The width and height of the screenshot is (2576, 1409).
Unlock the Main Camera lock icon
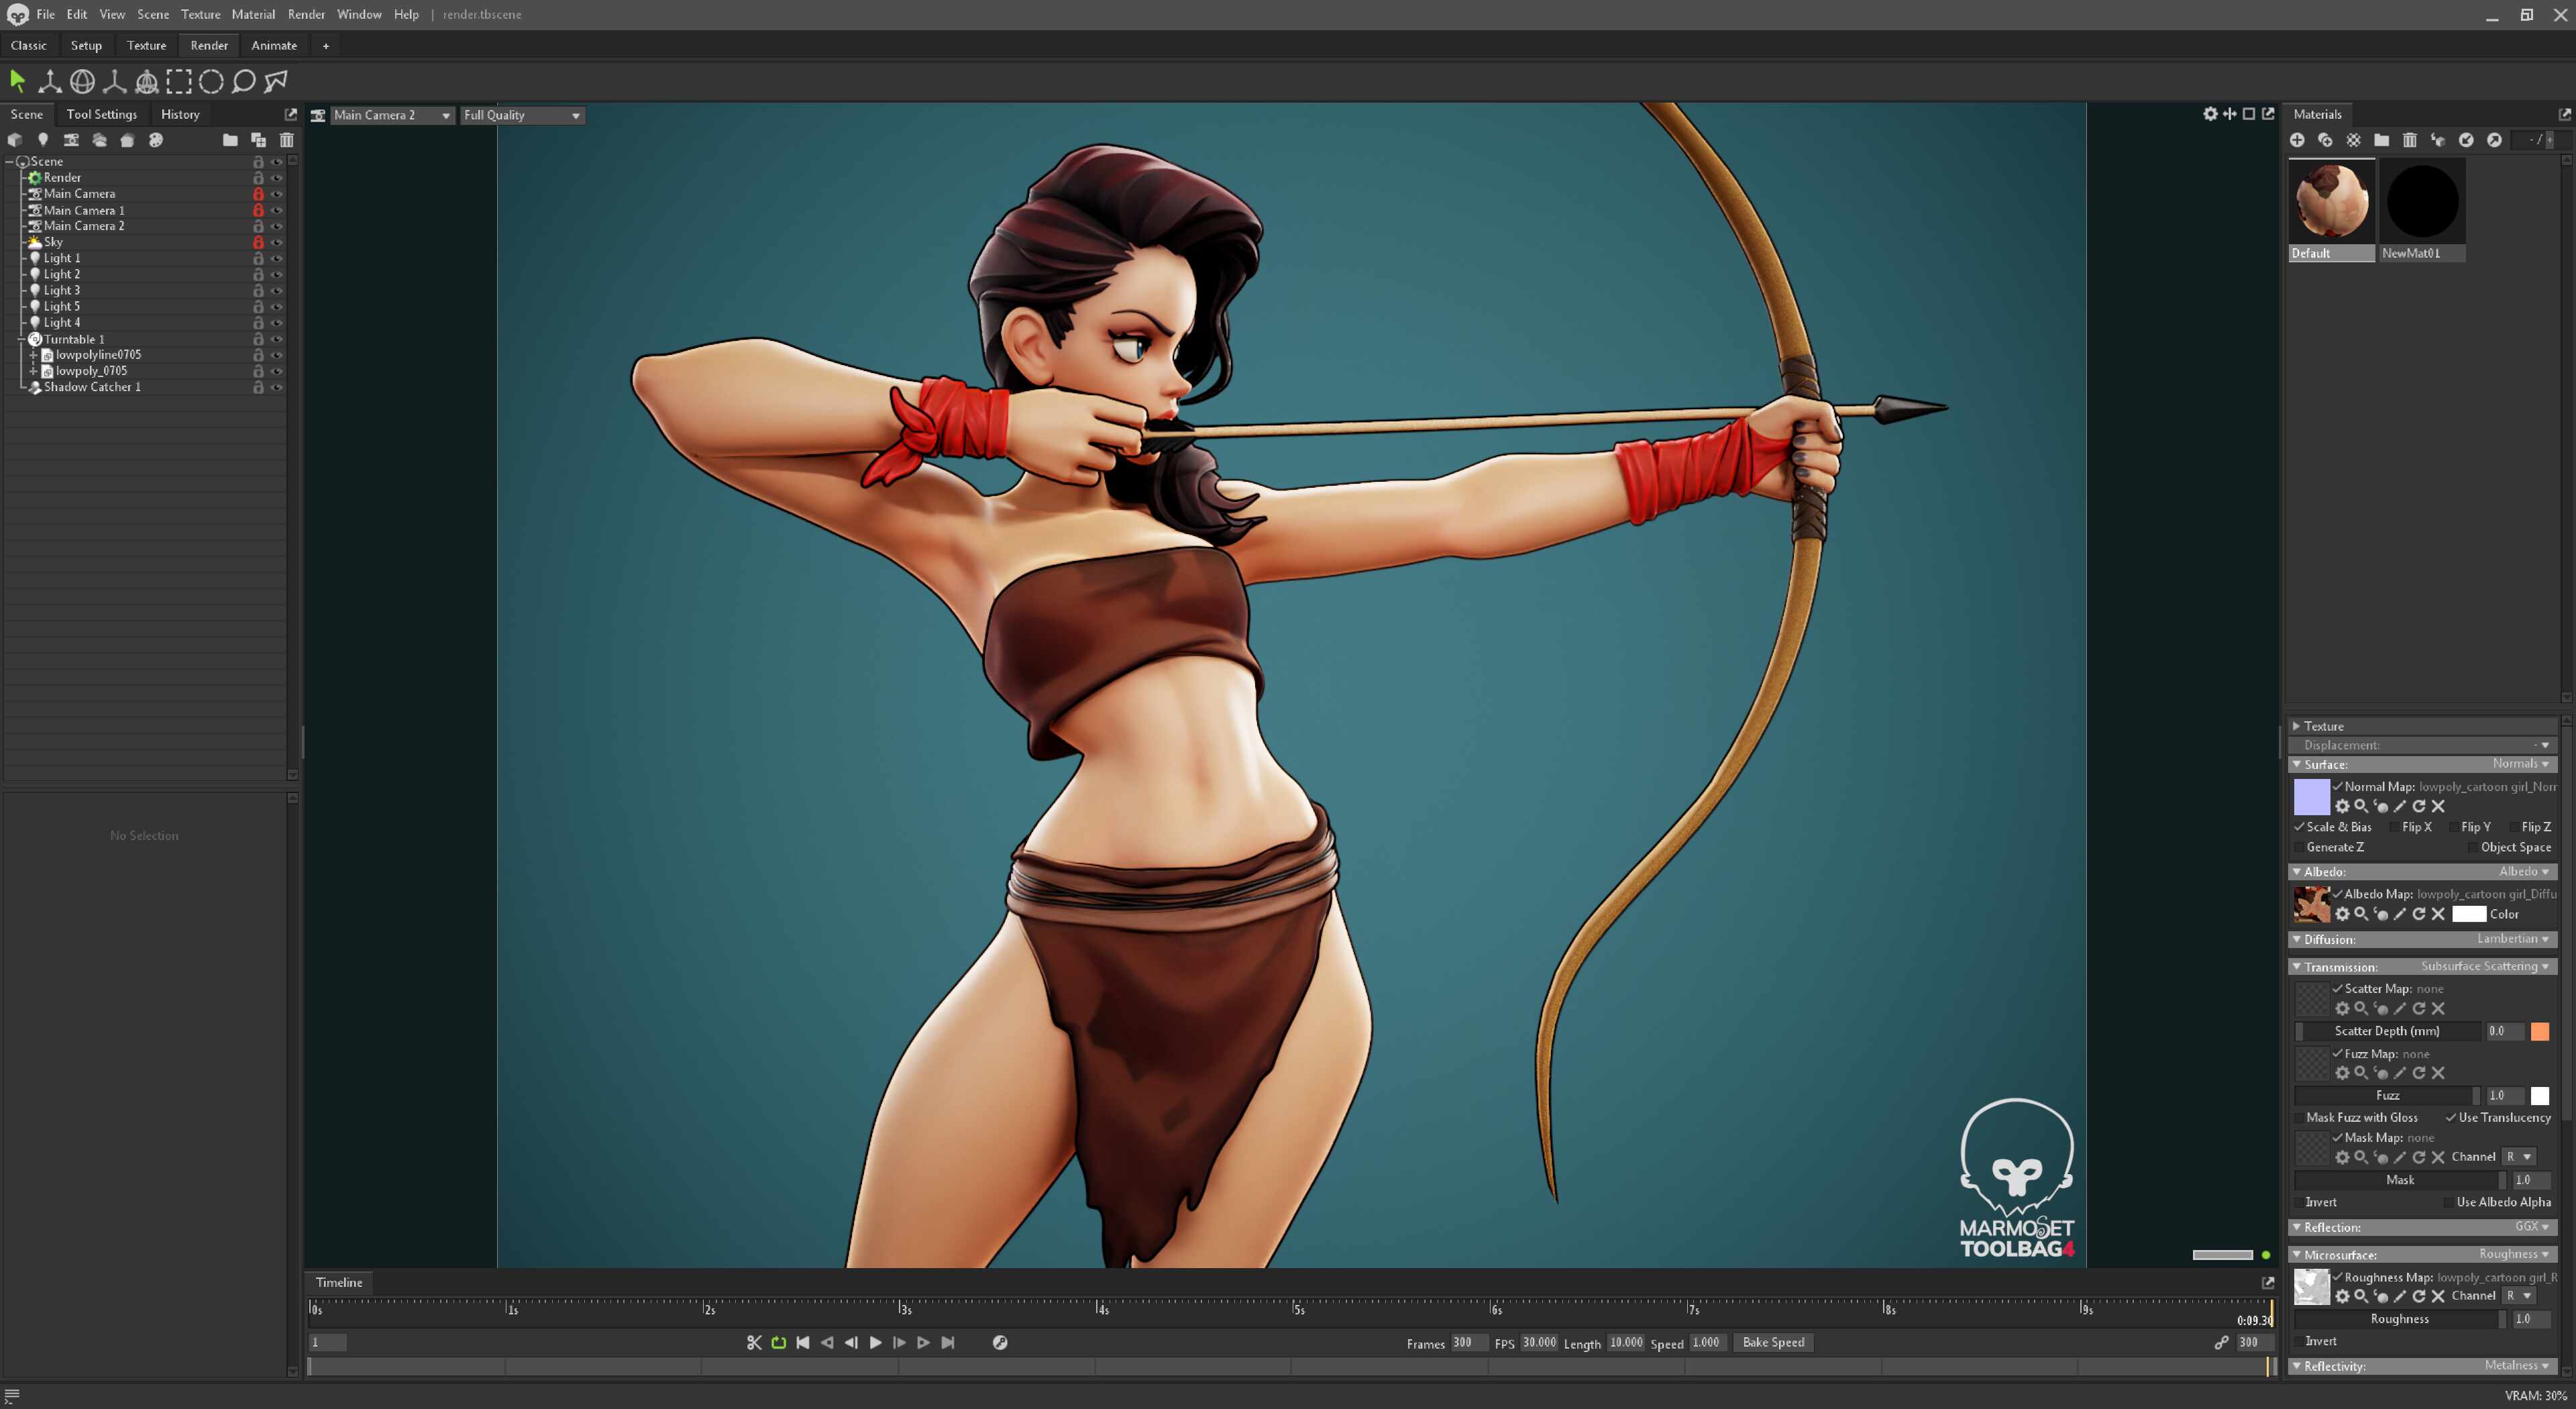tap(258, 194)
